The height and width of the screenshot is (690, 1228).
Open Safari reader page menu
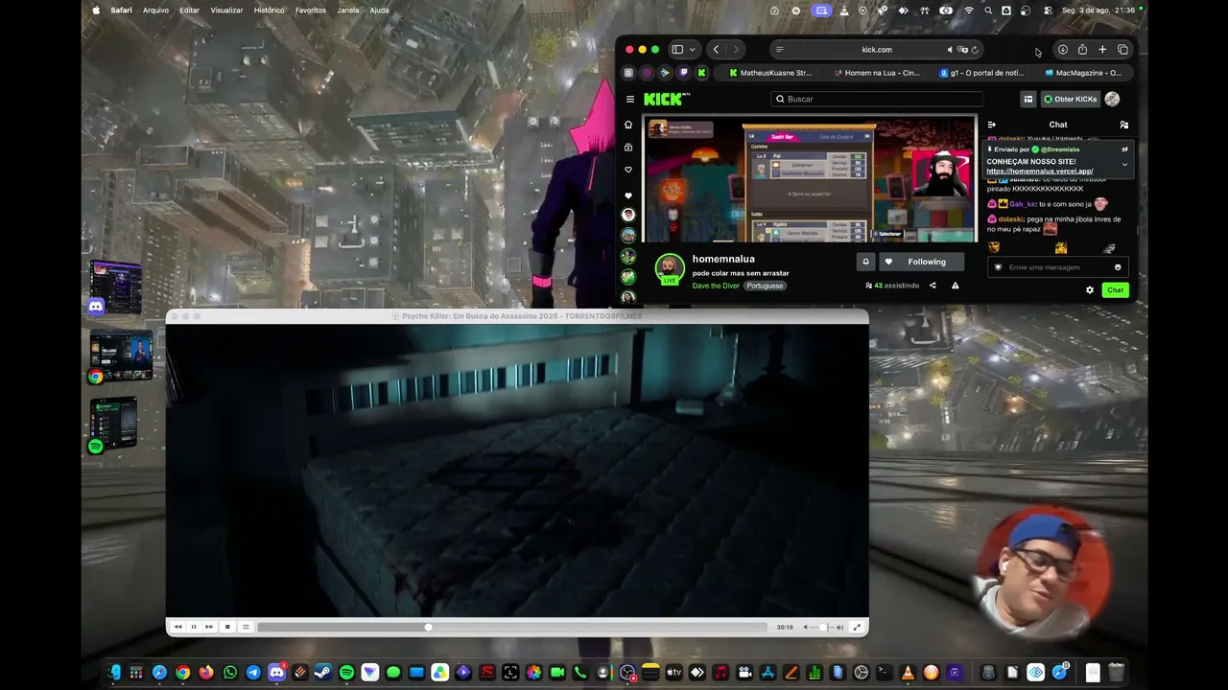(x=779, y=50)
